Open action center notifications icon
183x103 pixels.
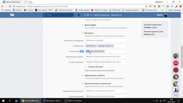coord(178,101)
